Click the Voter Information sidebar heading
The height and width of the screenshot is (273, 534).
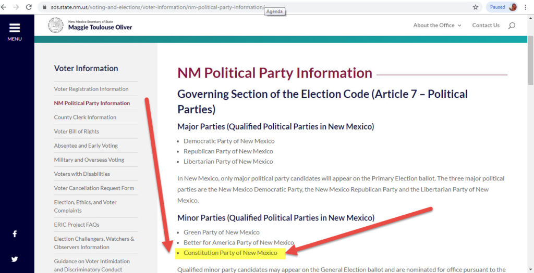coord(86,68)
